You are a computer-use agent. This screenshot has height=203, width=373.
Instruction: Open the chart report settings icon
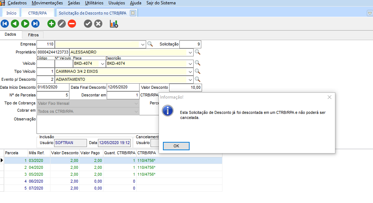point(114,24)
